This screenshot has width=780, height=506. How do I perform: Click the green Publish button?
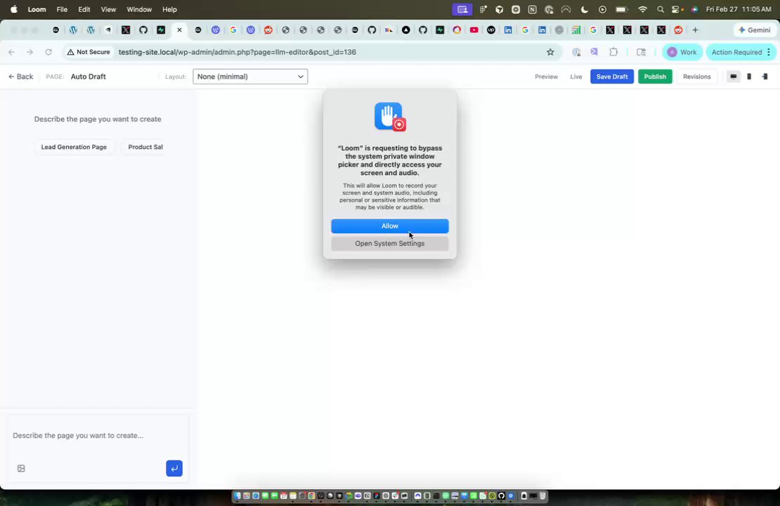coord(655,77)
